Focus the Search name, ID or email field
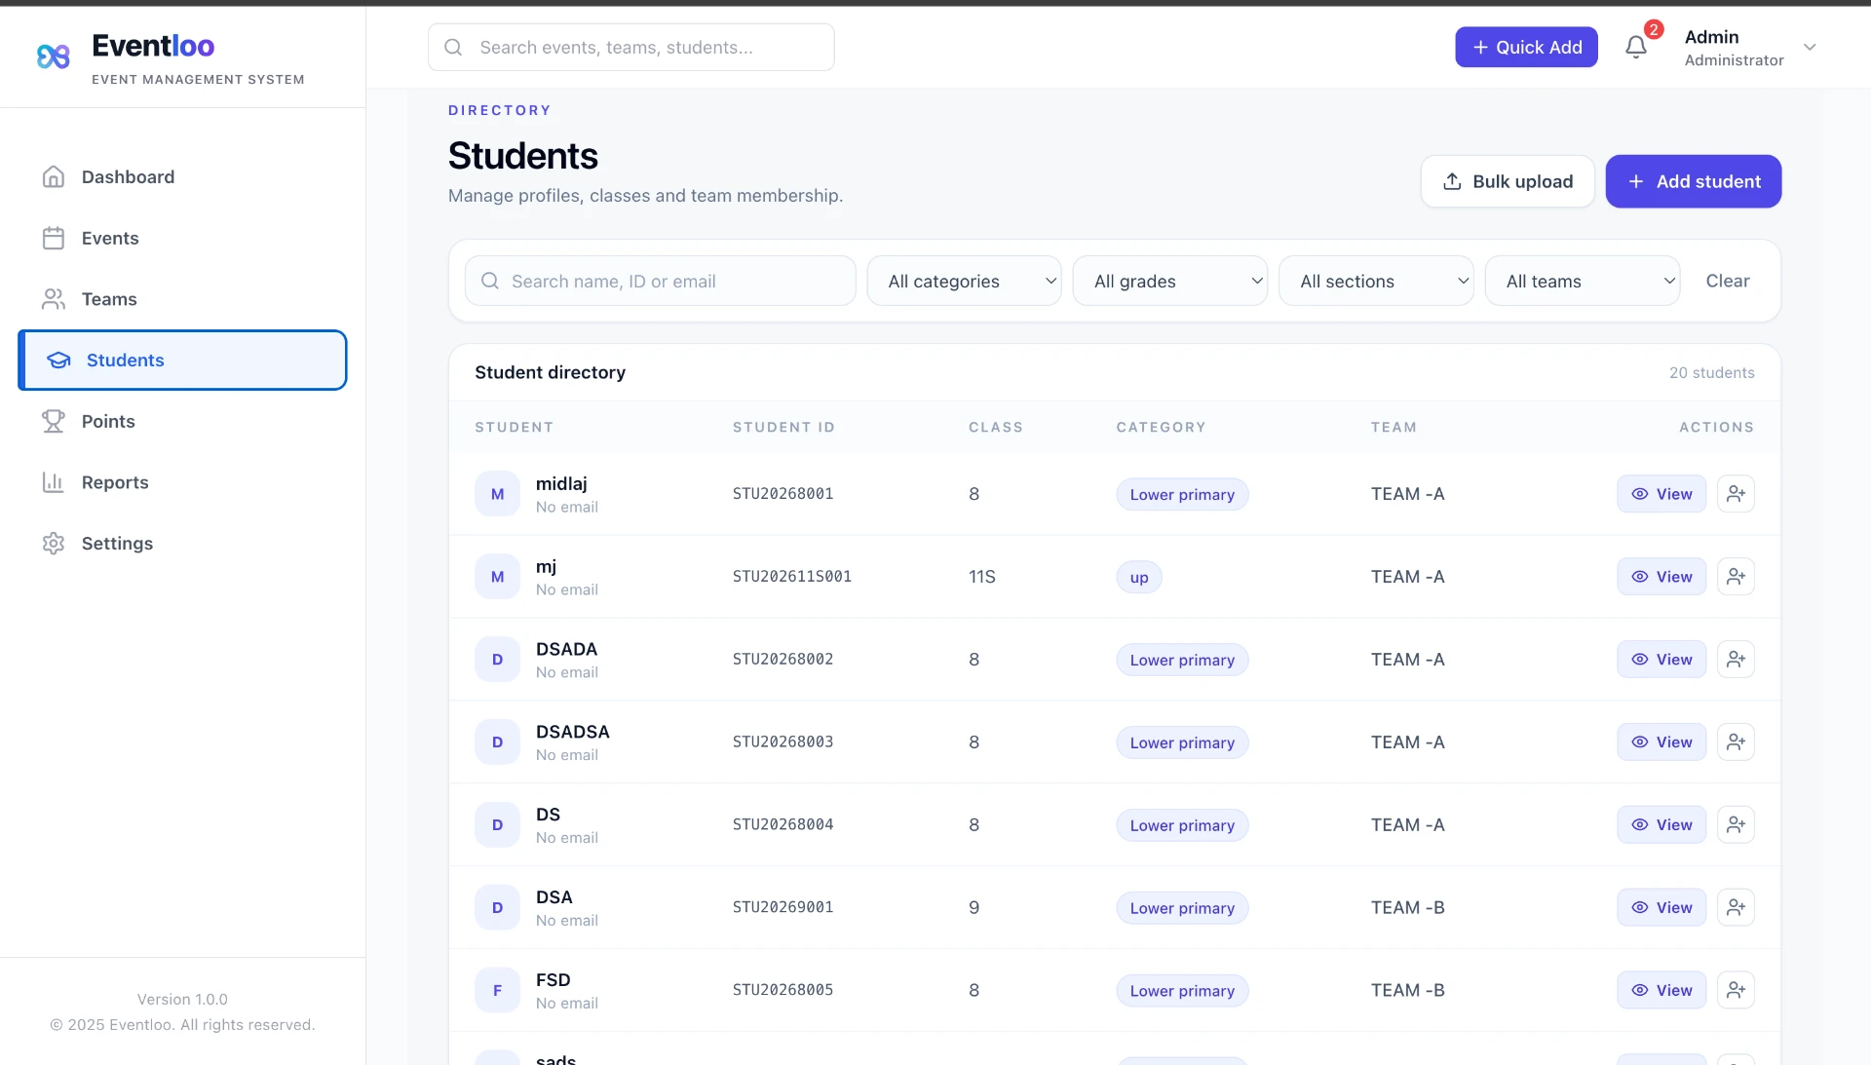1871x1065 pixels. click(660, 281)
